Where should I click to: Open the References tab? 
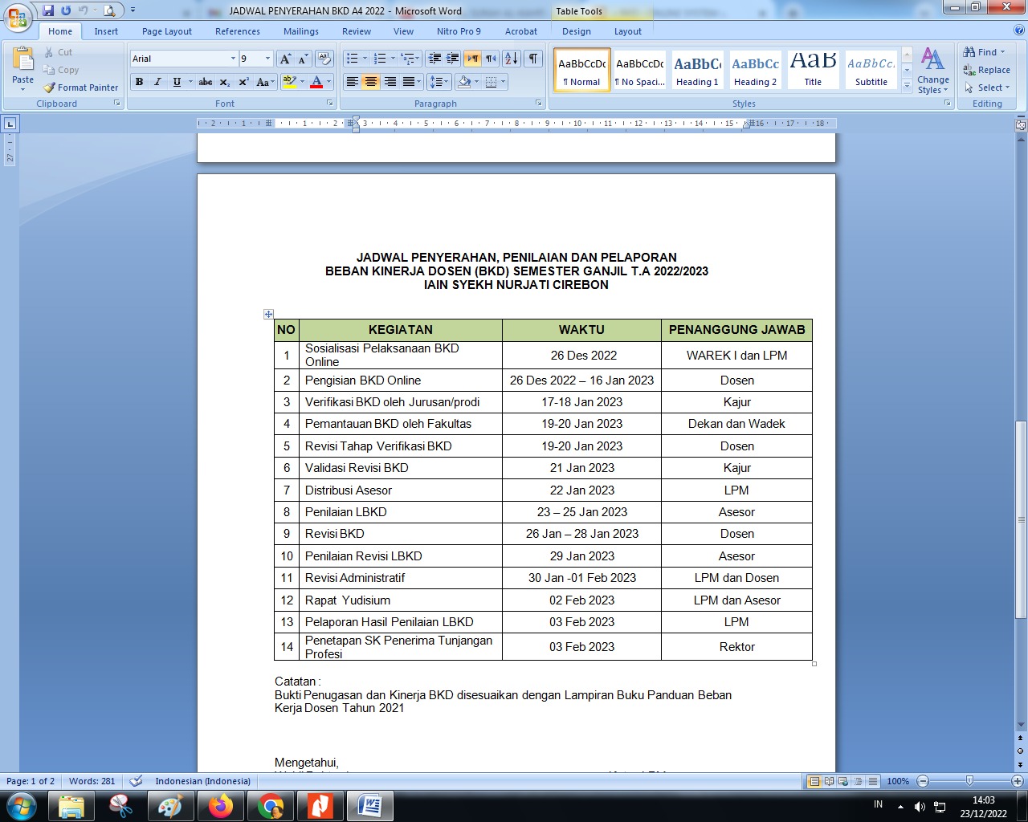[x=238, y=31]
